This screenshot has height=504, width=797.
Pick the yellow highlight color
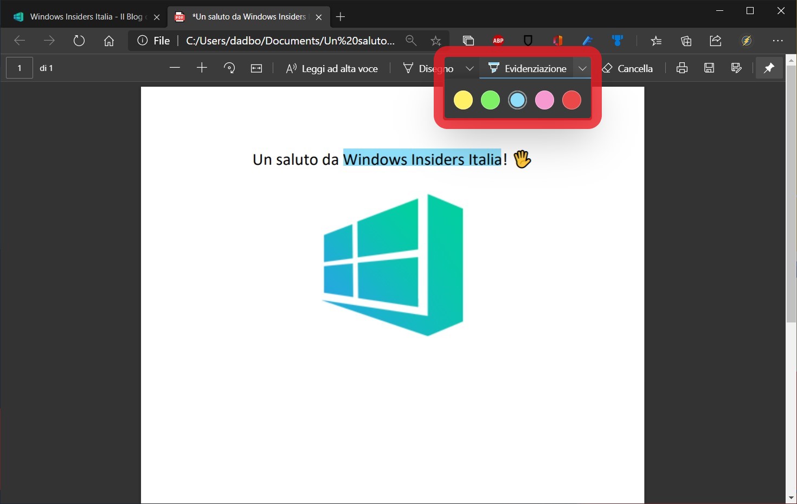point(463,100)
